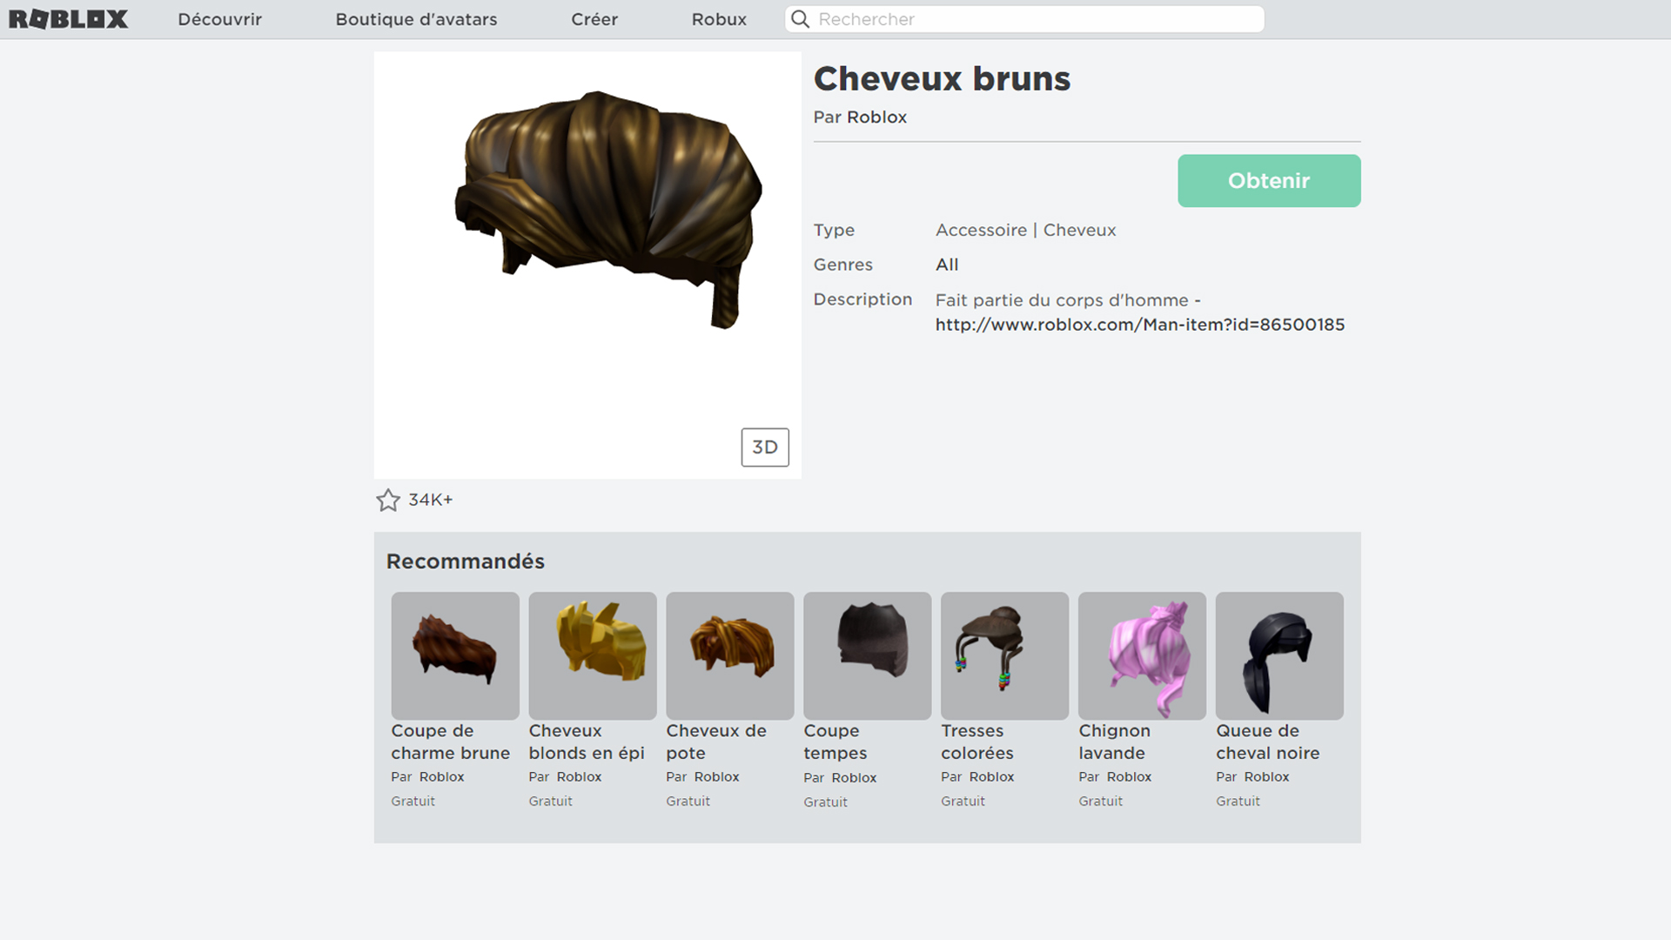Open the Découvrir menu
1671x940 pixels.
tap(220, 19)
